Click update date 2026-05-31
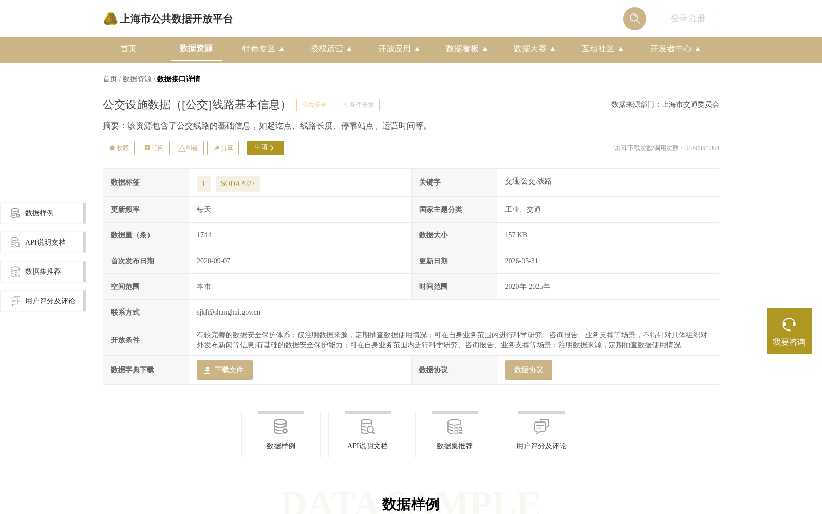This screenshot has height=514, width=822. (521, 261)
